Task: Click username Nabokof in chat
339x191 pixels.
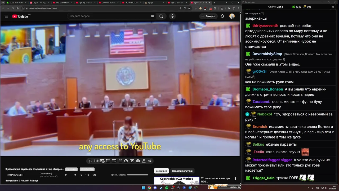Action: pyautogui.click(x=265, y=114)
